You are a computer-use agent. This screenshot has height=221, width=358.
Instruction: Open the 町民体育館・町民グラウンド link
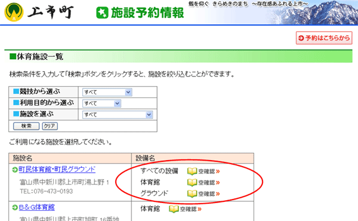(x=57, y=170)
